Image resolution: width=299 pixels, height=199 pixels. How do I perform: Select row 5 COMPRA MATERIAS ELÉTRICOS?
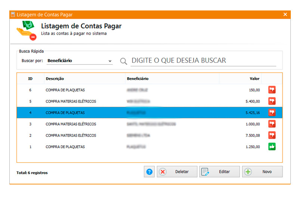pyautogui.click(x=149, y=101)
